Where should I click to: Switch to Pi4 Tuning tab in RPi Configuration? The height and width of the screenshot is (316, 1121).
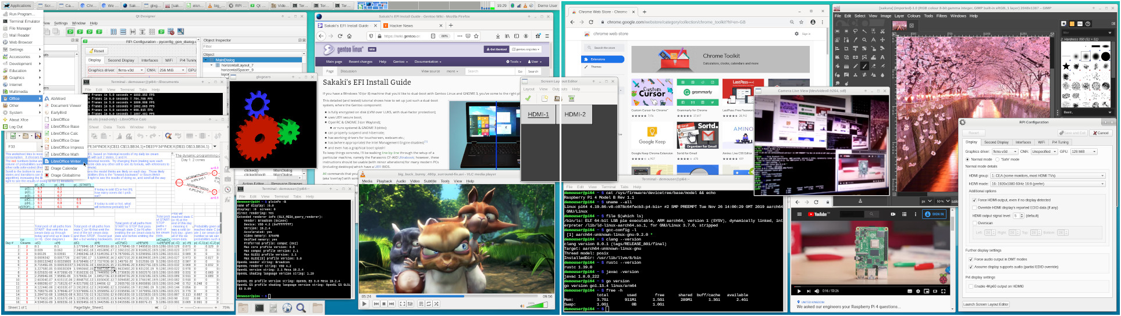click(1059, 142)
